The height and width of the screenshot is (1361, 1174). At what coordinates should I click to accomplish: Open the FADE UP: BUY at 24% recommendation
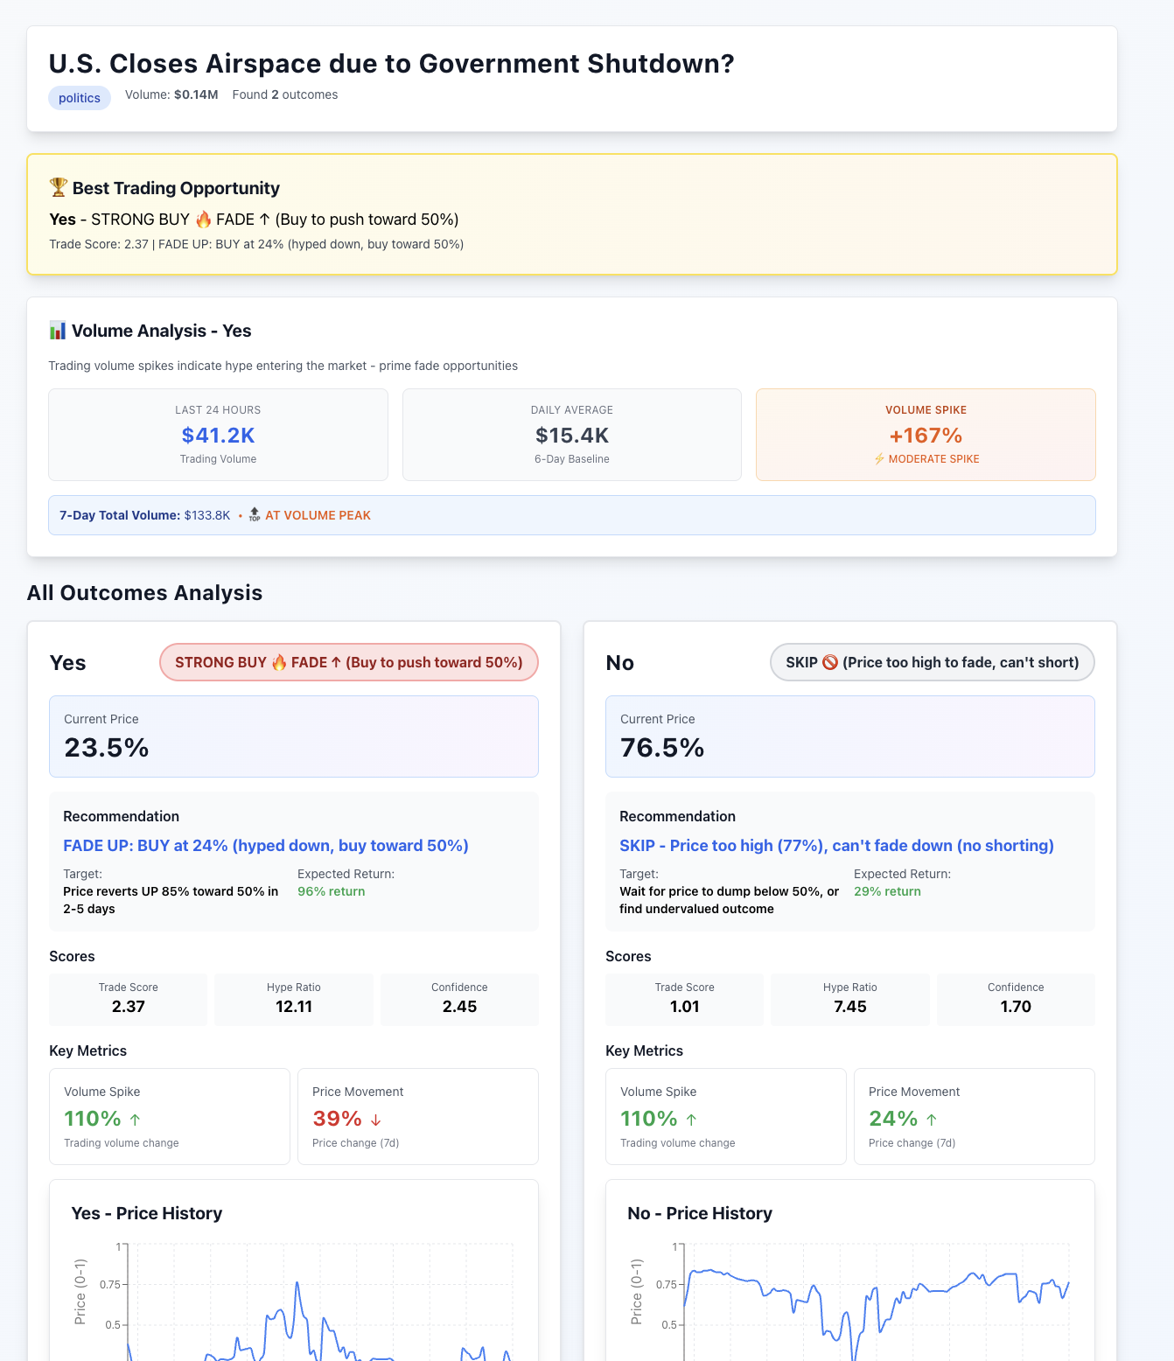pos(266,846)
